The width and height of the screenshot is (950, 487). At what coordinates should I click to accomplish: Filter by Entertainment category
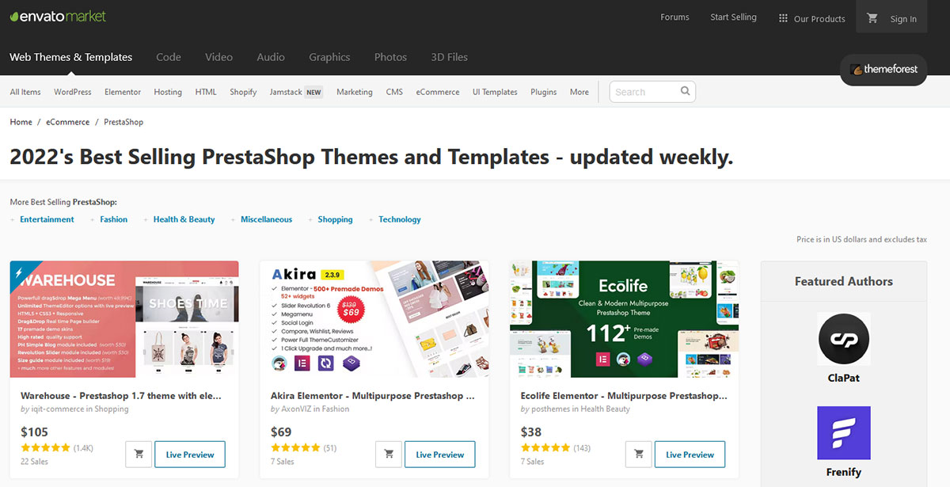[x=47, y=219]
